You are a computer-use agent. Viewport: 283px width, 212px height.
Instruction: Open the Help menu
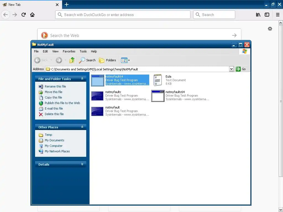tap(94, 51)
